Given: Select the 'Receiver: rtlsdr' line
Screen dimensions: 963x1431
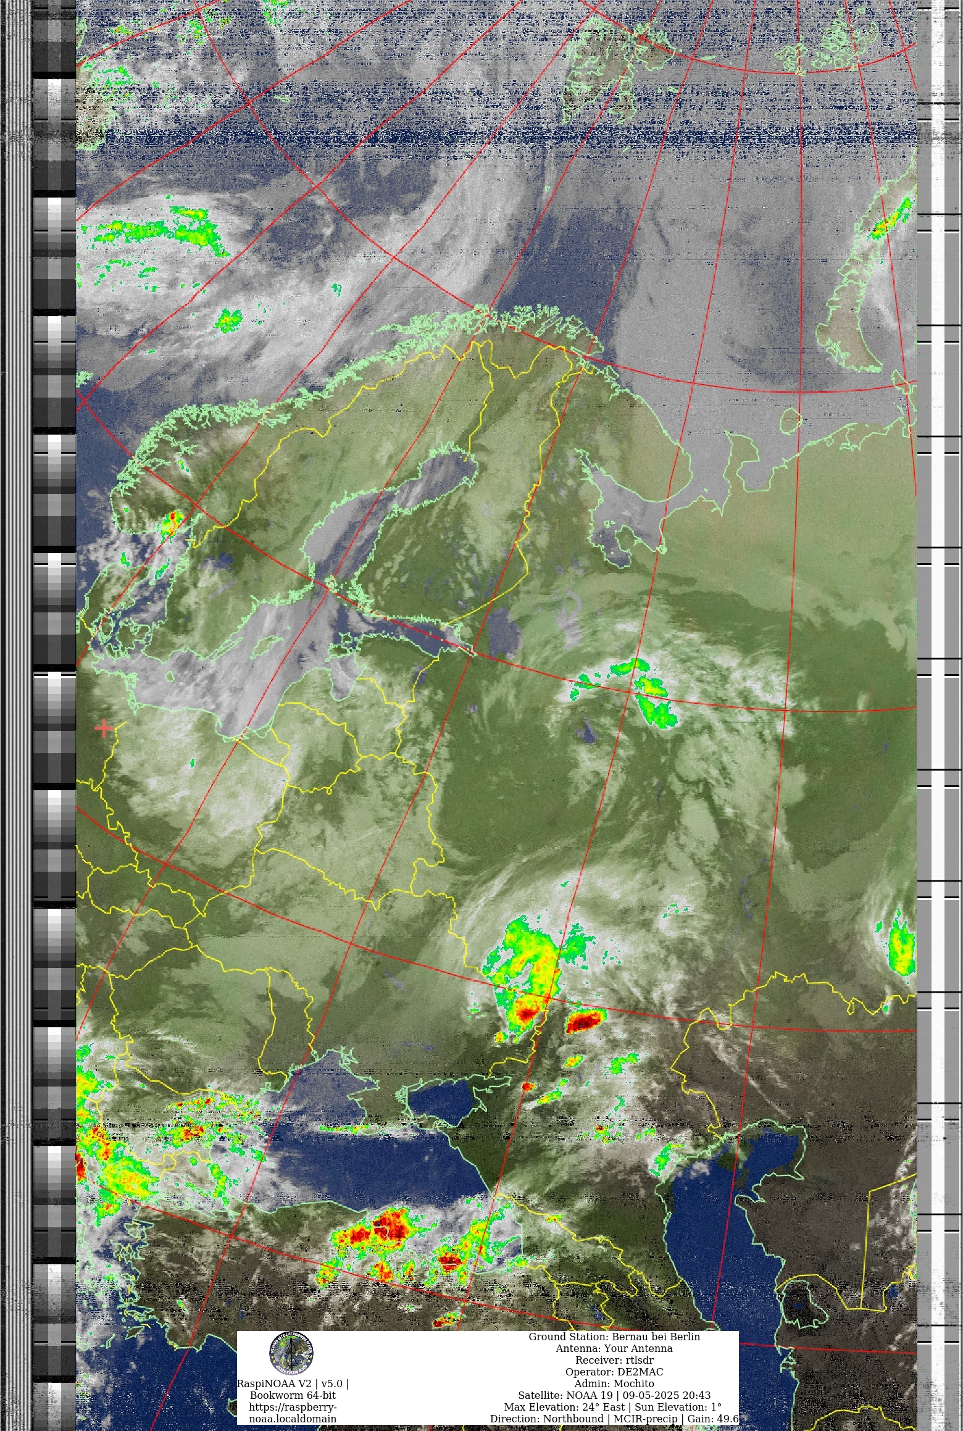Looking at the screenshot, I should [614, 1360].
